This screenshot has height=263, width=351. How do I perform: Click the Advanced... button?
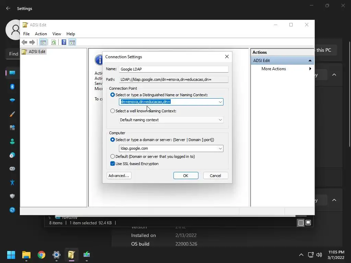(x=119, y=176)
